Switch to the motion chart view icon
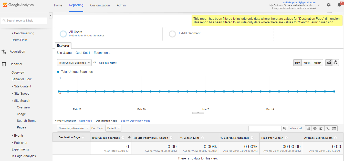This screenshot has height=161, width=344. coord(336,63)
